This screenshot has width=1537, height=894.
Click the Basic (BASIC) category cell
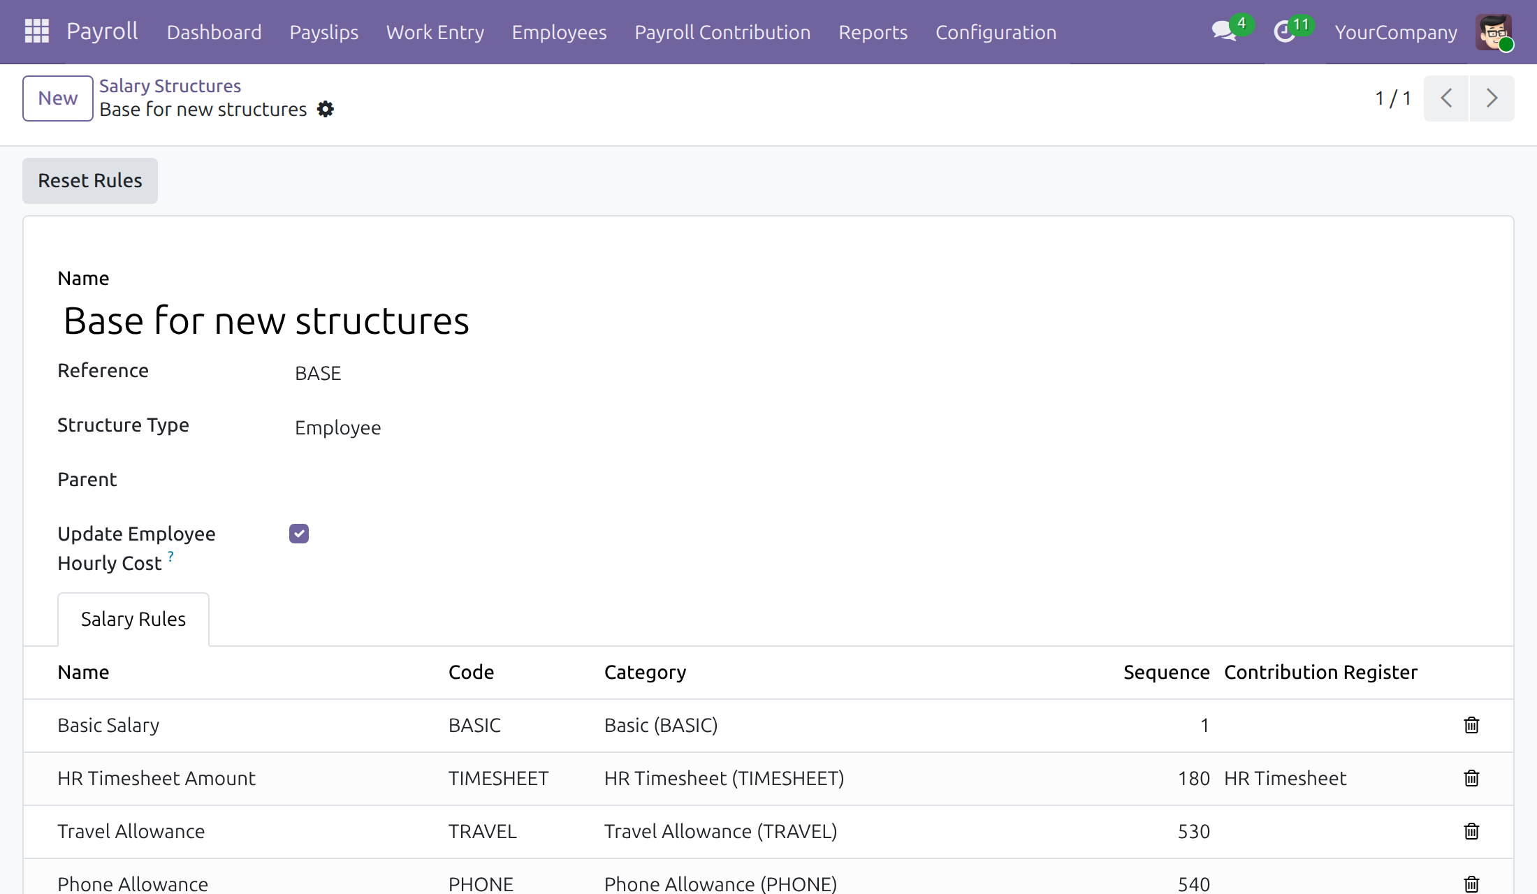click(x=661, y=725)
